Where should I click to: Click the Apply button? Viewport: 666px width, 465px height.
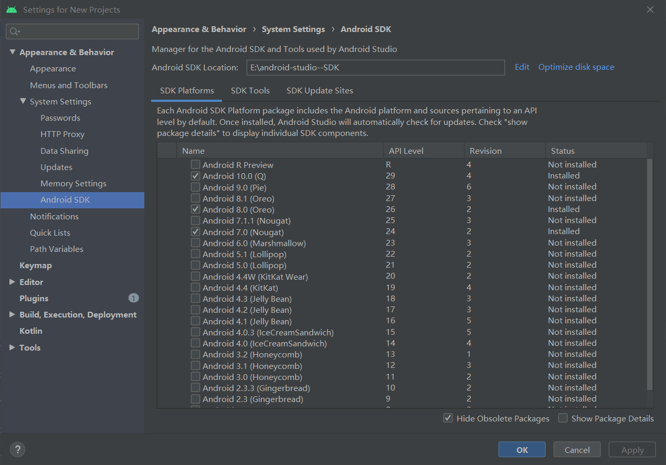[x=632, y=450]
